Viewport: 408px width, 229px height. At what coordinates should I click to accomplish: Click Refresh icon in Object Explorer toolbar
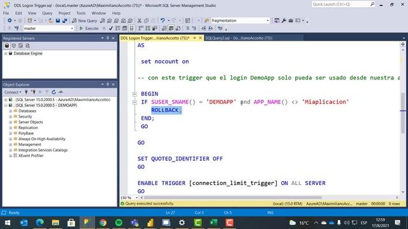[x=54, y=92]
